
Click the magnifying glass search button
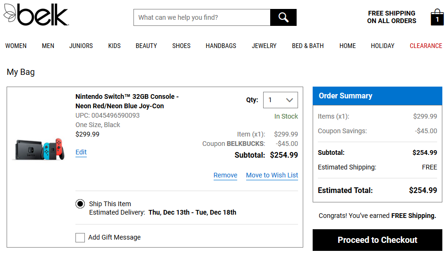click(x=283, y=17)
